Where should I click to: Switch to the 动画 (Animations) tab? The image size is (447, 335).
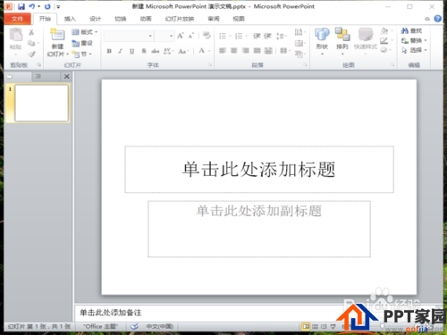(x=146, y=19)
